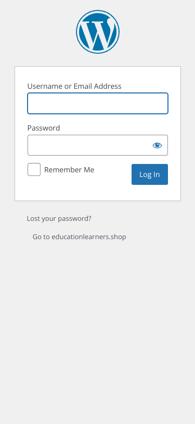Image resolution: width=195 pixels, height=424 pixels.
Task: Show password using the eye icon
Action: coord(157,146)
